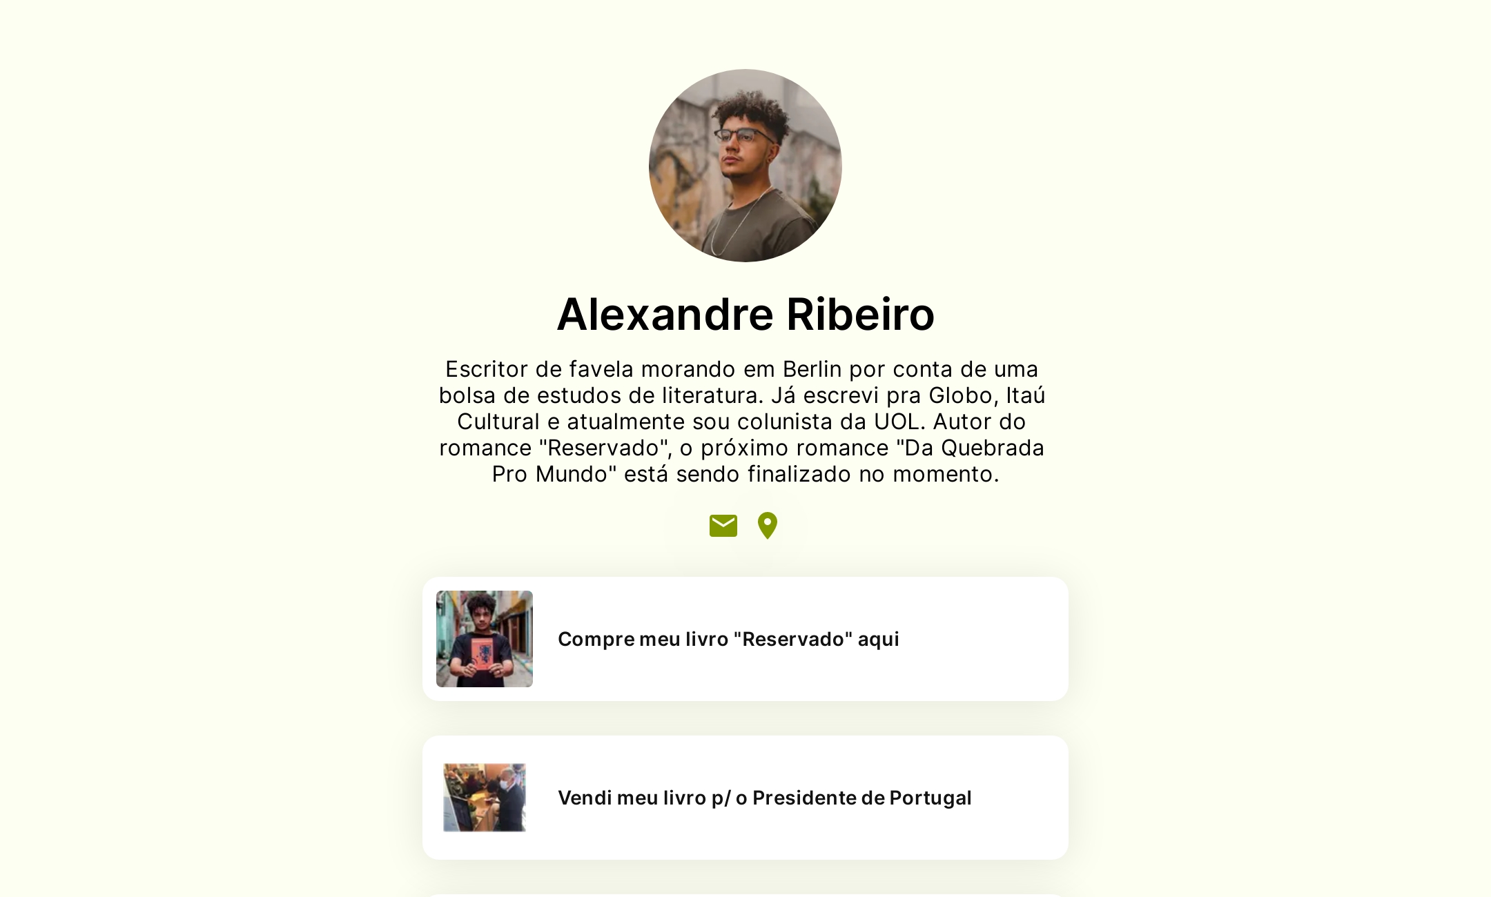Select Alexandre Ribeiro's profile photo

[744, 167]
